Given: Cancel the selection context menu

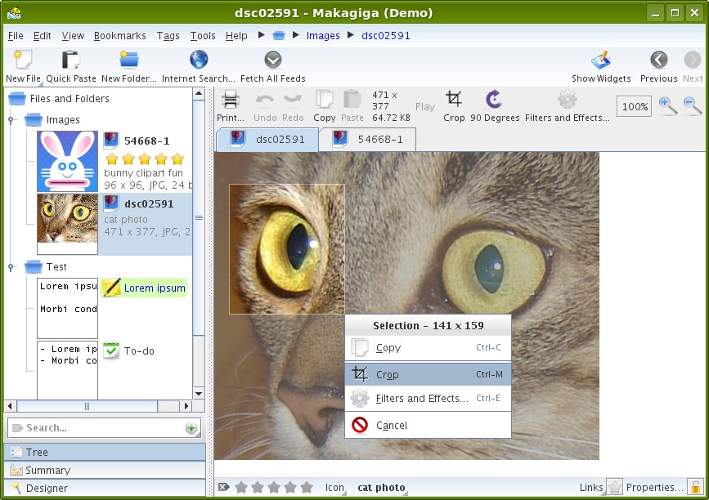Looking at the screenshot, I should pos(428,425).
